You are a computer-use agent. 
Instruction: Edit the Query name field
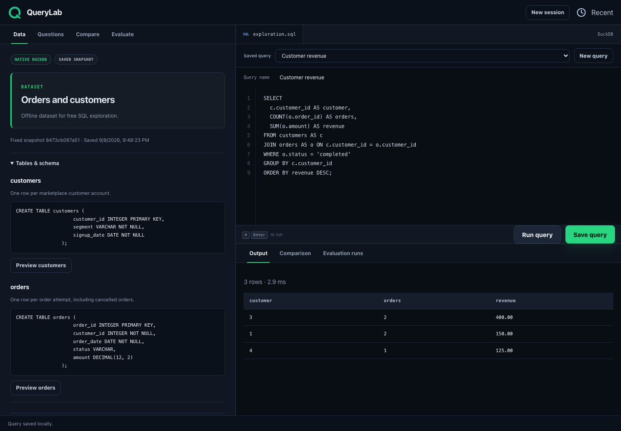click(444, 78)
